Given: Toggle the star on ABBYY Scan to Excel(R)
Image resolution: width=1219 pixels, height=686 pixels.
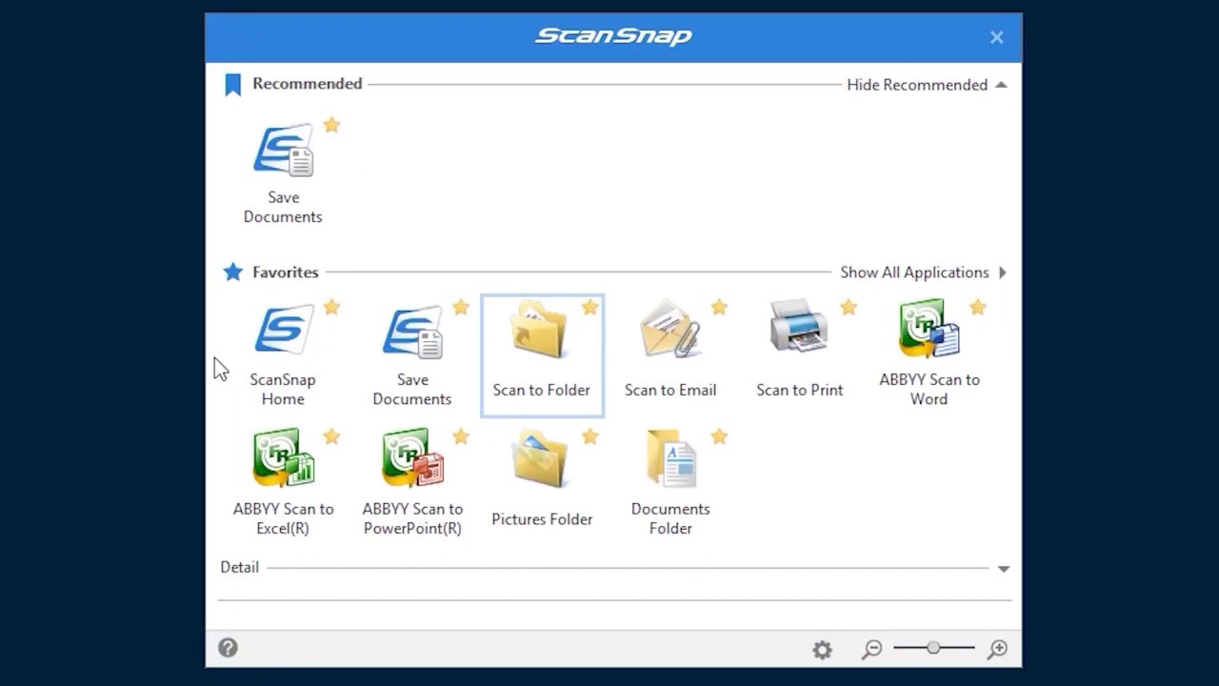Looking at the screenshot, I should [331, 436].
